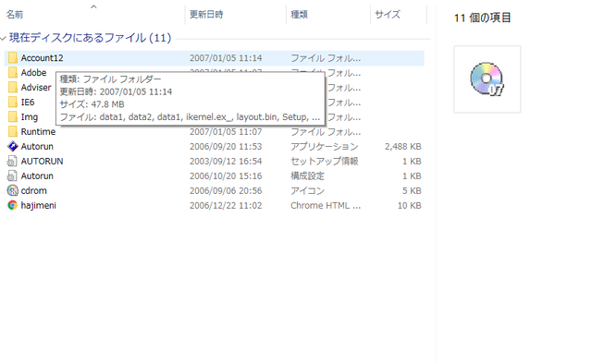
Task: Click the cdrom file name
Action: click(33, 190)
